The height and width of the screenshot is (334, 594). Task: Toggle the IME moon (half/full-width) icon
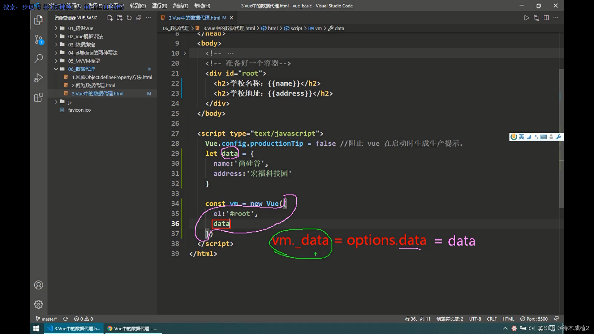(x=529, y=137)
